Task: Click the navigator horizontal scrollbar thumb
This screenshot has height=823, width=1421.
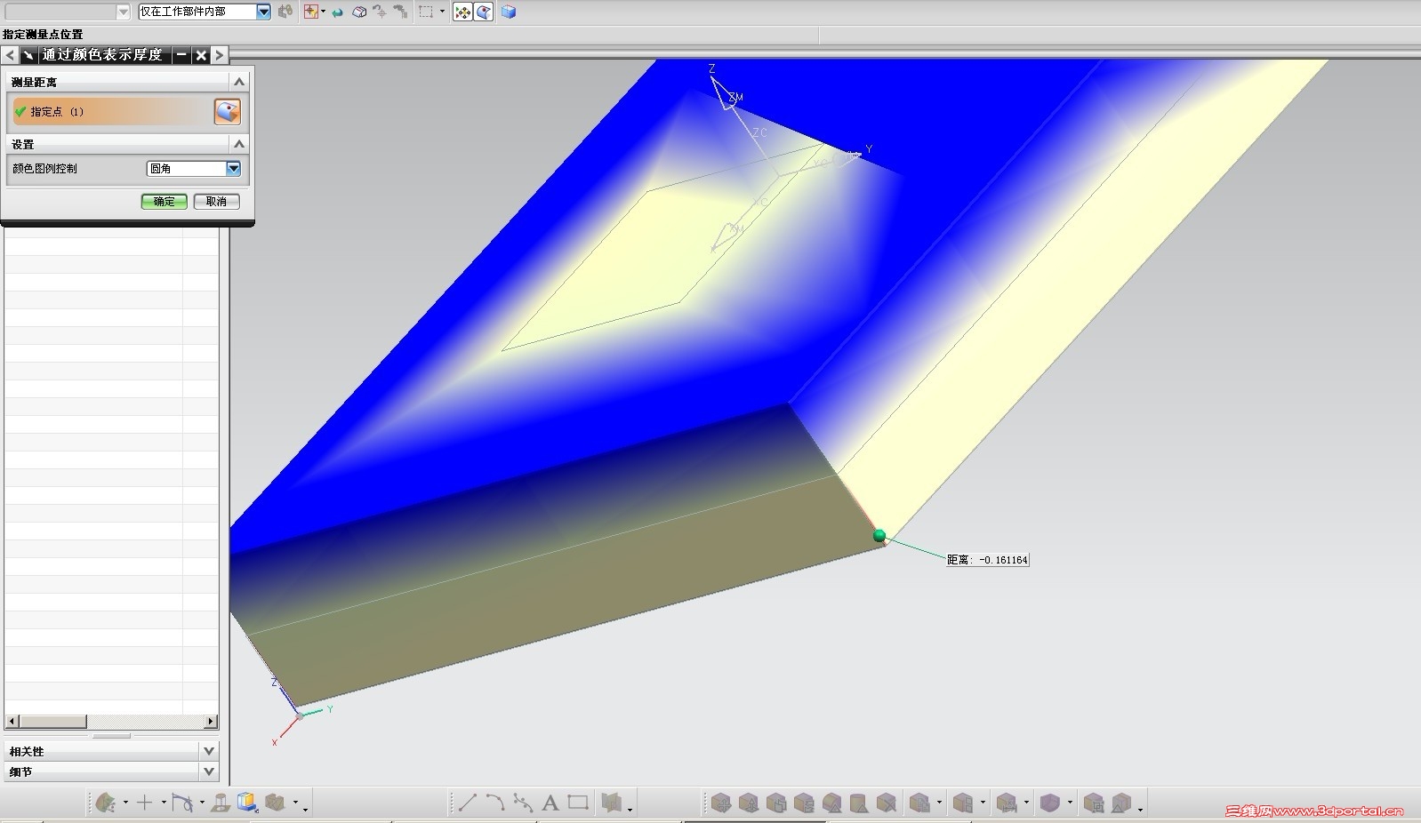Action: pos(52,722)
